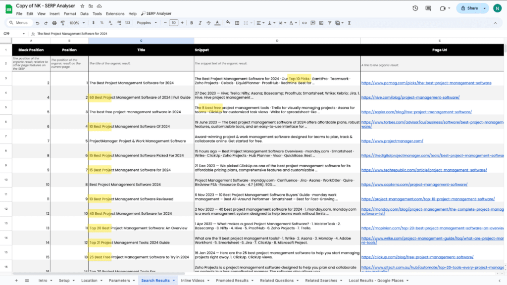Click the Share button
The width and height of the screenshot is (507, 285).
point(469,8)
